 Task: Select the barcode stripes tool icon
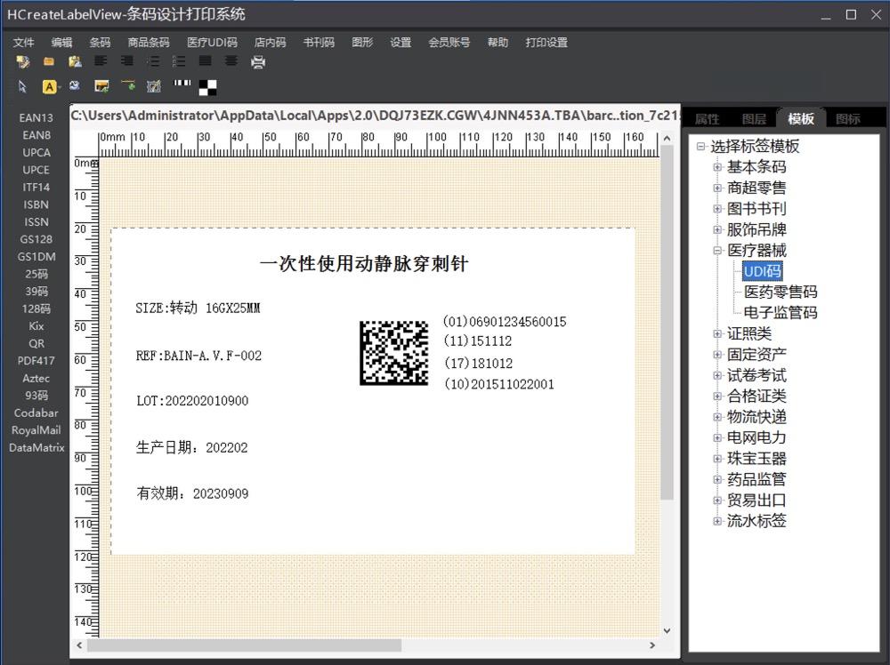(x=182, y=83)
